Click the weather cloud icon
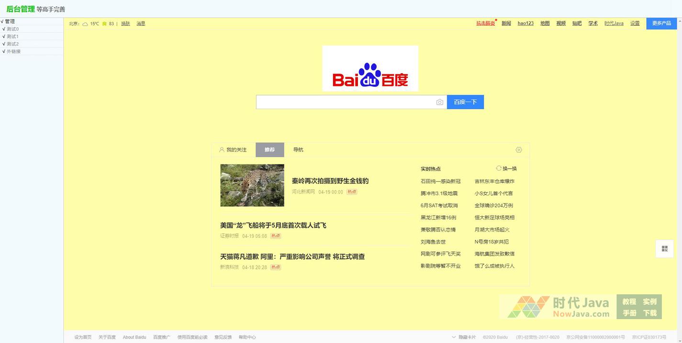This screenshot has height=343, width=682. (85, 24)
